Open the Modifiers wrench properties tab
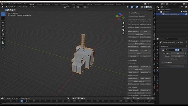This screenshot has width=188, height=106. [x=157, y=71]
